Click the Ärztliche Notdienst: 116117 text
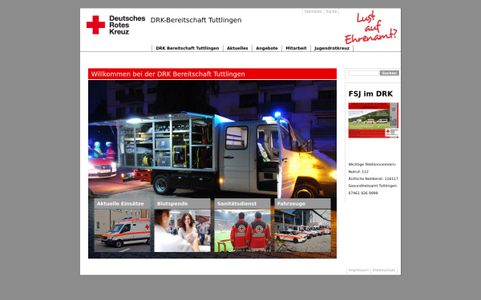481x300 pixels. point(373,178)
